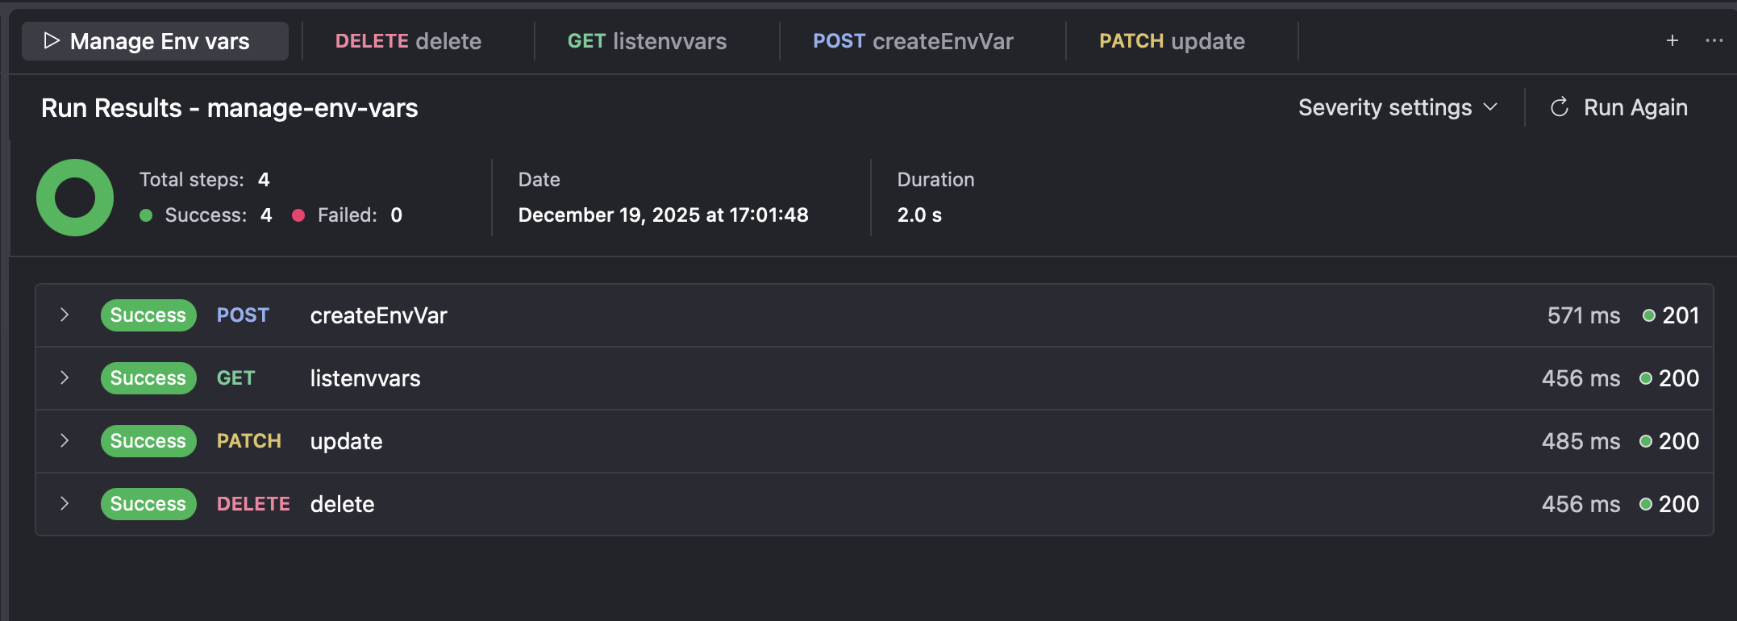The image size is (1737, 621).
Task: Switch to the DELETE delete tab
Action: [x=408, y=41]
